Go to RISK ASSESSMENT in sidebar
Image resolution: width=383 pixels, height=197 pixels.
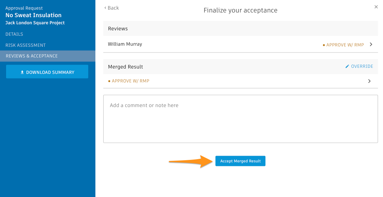click(25, 45)
